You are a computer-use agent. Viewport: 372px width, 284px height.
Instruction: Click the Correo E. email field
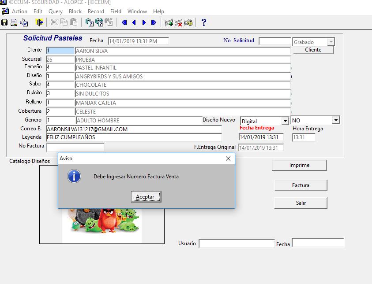point(134,129)
